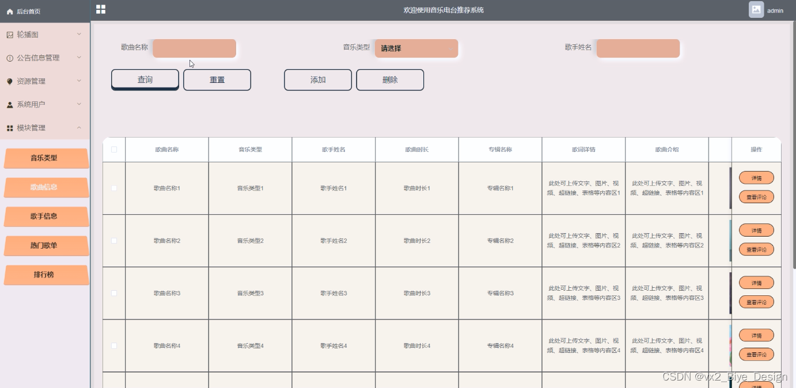
Task: Focus the 歌手姓名 search input field
Action: [x=638, y=48]
